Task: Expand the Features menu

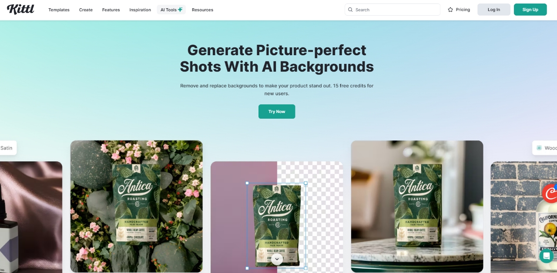Action: (111, 10)
